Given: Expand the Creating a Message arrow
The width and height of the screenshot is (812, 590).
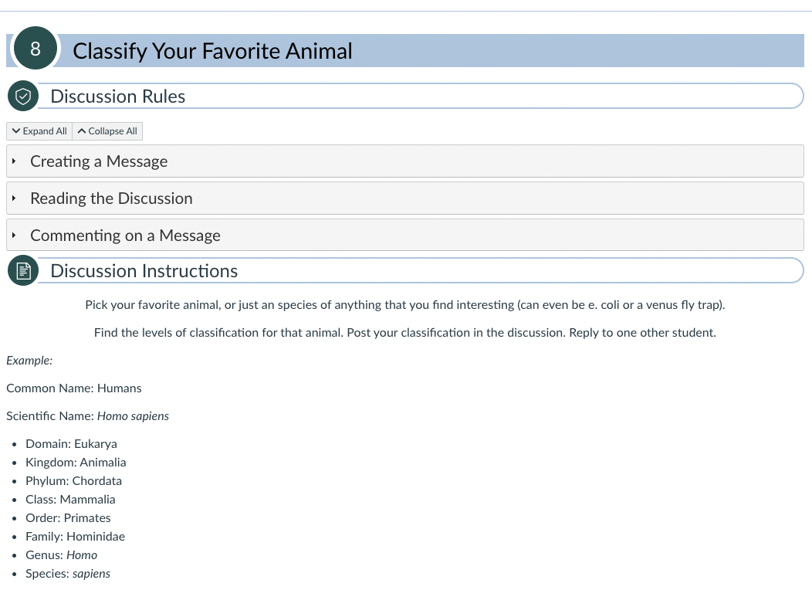Looking at the screenshot, I should [14, 161].
